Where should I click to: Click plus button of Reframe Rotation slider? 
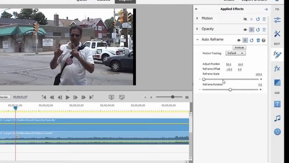point(261,90)
